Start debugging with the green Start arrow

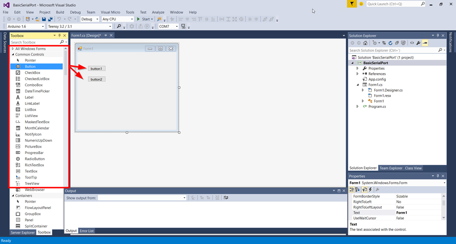pos(139,19)
